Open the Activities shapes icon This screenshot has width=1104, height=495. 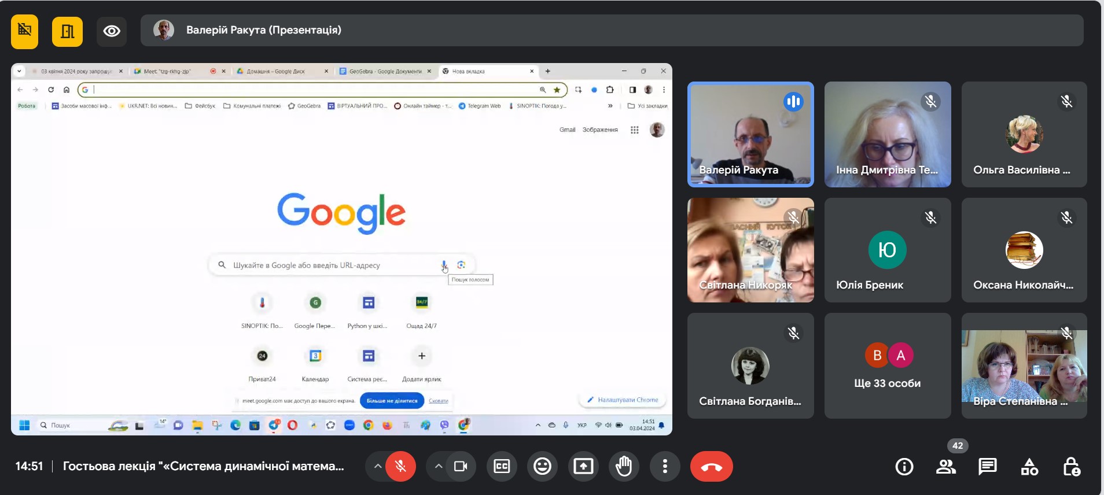(1029, 467)
